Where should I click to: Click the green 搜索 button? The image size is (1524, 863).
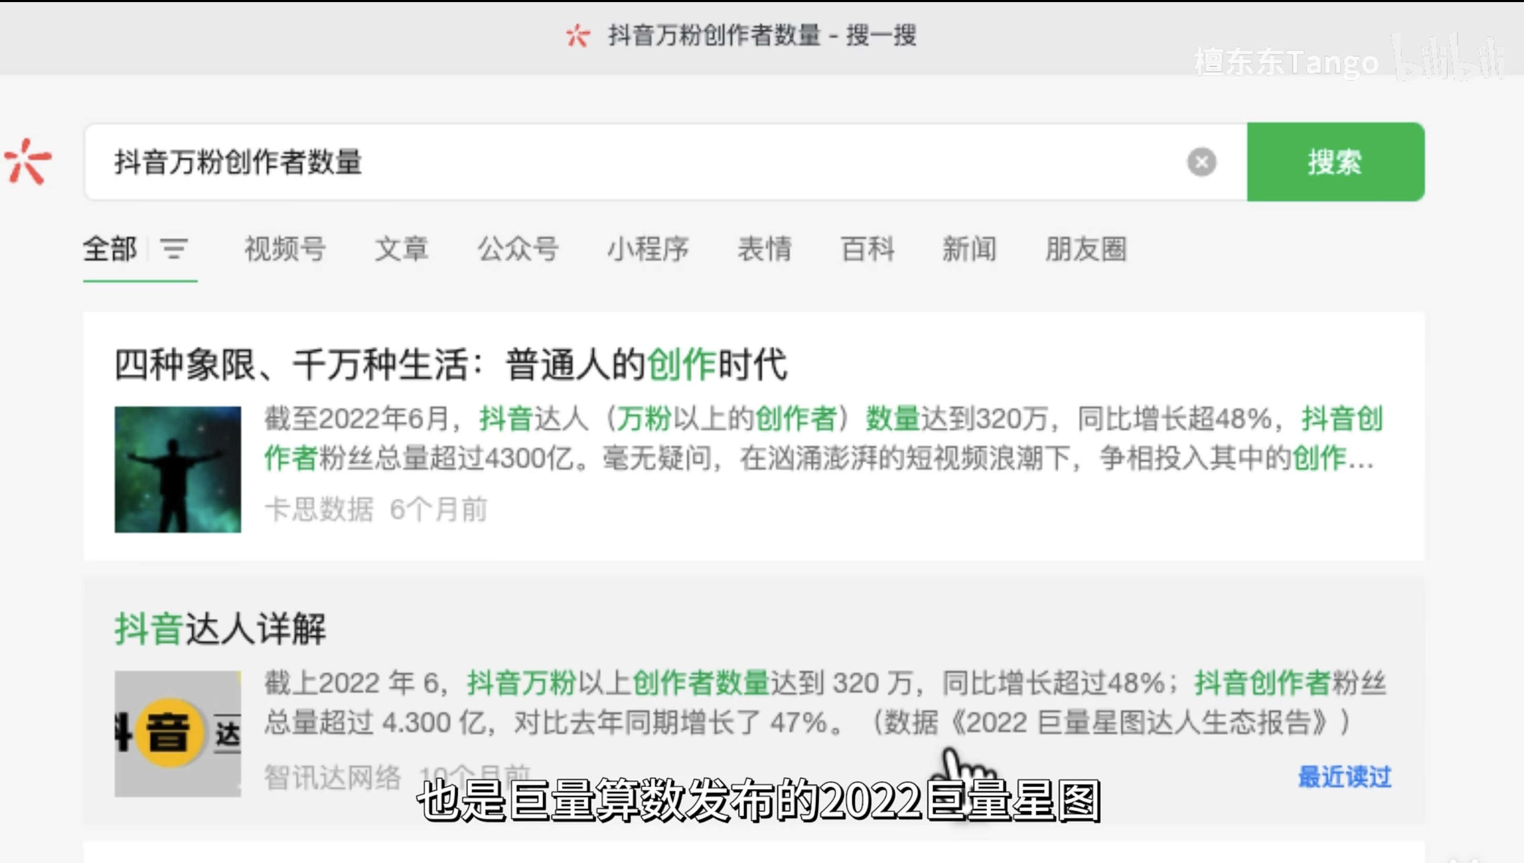(x=1336, y=162)
